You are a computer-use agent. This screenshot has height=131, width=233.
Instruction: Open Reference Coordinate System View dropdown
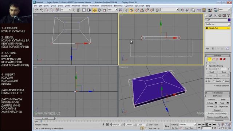(112, 10)
